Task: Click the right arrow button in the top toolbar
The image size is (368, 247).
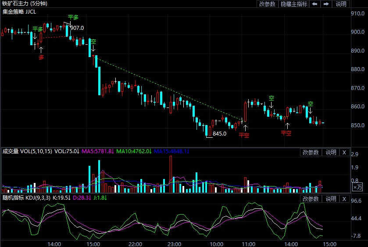Action: 326,4
